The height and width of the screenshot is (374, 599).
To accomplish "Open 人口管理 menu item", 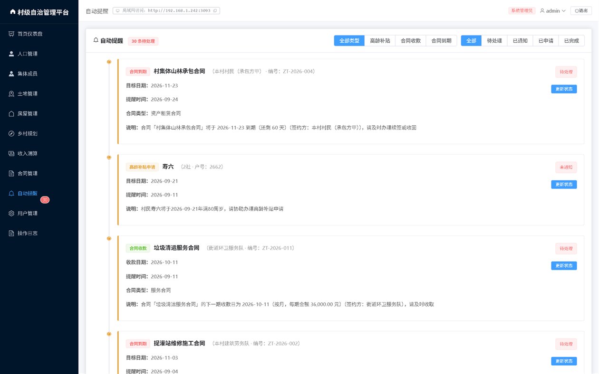I will [x=39, y=54].
